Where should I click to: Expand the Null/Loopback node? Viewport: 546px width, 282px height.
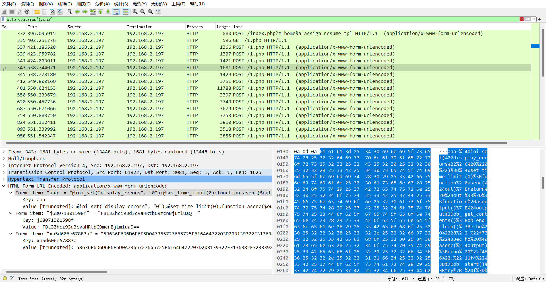4,159
